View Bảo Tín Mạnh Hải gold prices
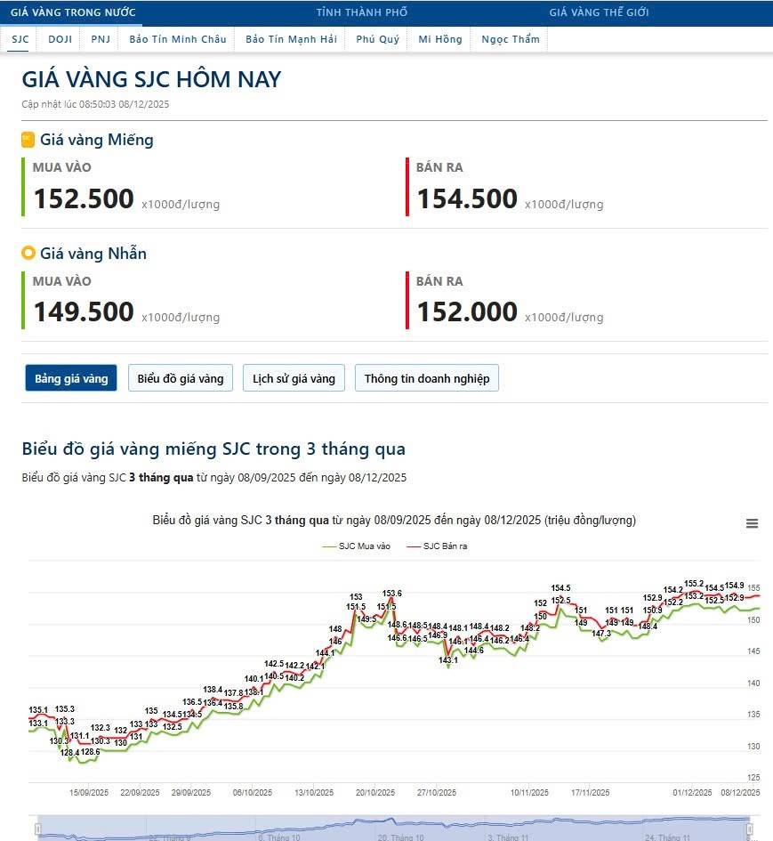The width and height of the screenshot is (773, 841). tap(291, 39)
